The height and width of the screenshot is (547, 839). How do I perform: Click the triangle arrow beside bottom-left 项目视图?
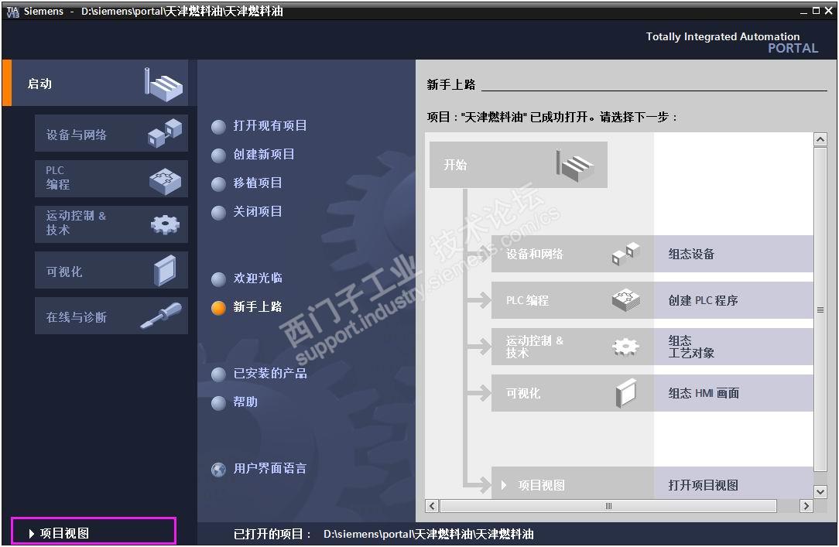[32, 533]
